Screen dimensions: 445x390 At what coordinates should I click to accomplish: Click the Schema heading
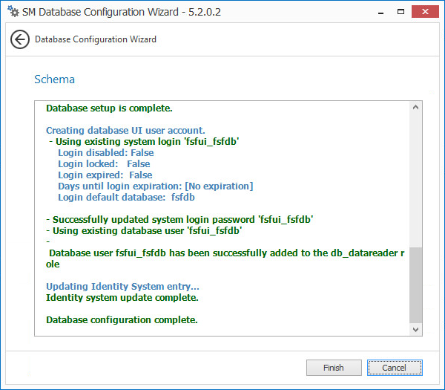54,79
